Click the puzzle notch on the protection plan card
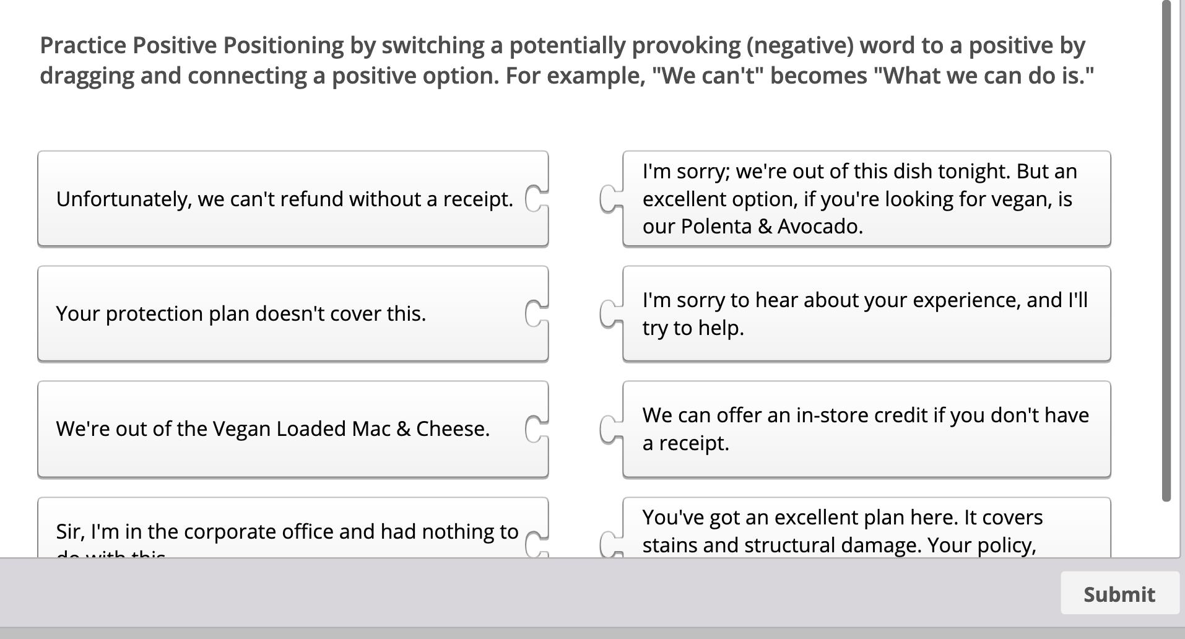This screenshot has width=1185, height=639. [536, 313]
